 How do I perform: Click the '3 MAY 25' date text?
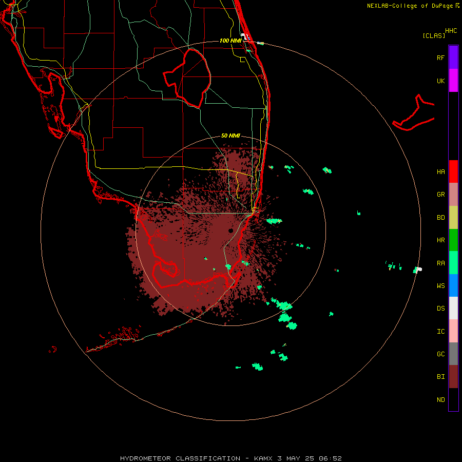pyautogui.click(x=296, y=458)
